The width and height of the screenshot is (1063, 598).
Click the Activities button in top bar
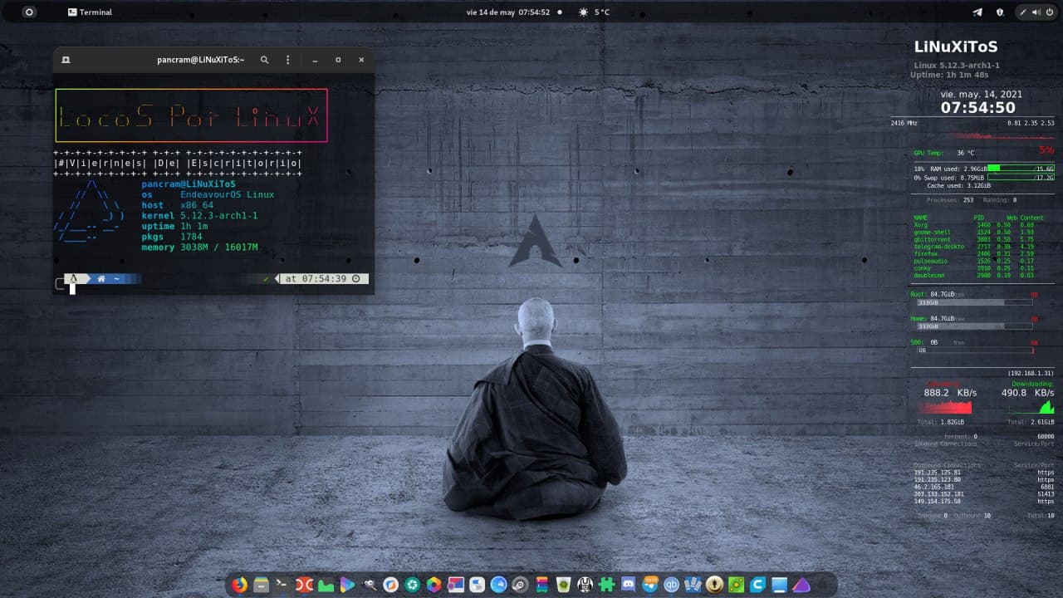point(29,12)
